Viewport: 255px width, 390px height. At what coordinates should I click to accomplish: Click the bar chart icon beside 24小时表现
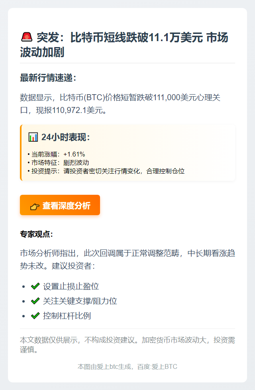33,137
